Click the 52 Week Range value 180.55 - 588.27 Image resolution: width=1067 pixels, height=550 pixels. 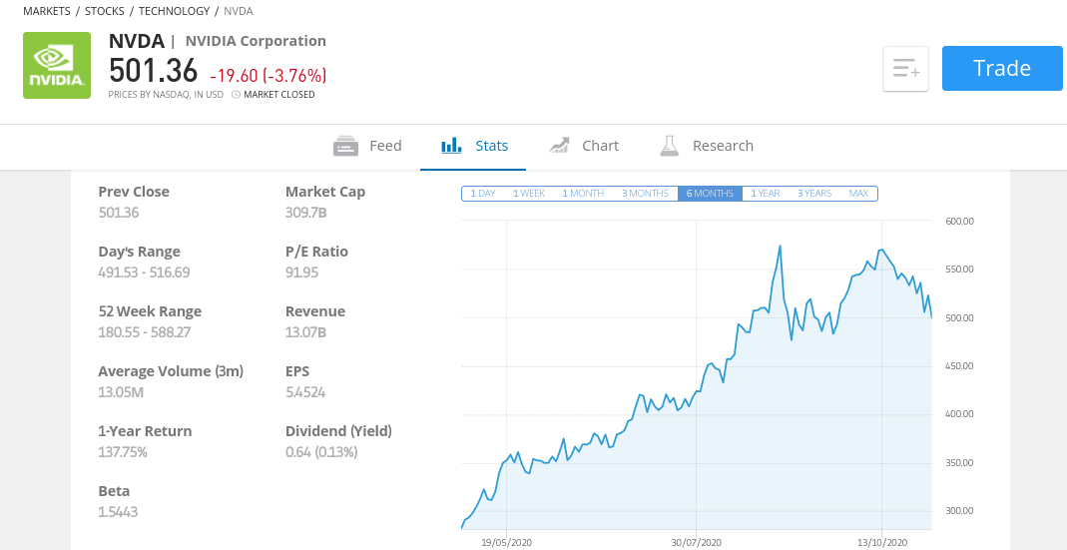coord(145,332)
